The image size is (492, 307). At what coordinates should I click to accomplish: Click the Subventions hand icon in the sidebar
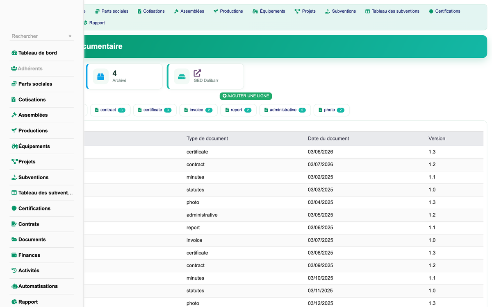[x=14, y=177]
